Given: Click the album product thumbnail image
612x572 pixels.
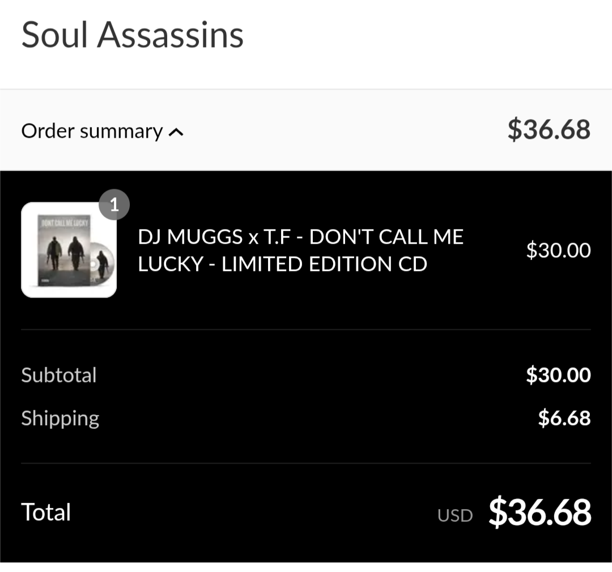Looking at the screenshot, I should click(69, 250).
